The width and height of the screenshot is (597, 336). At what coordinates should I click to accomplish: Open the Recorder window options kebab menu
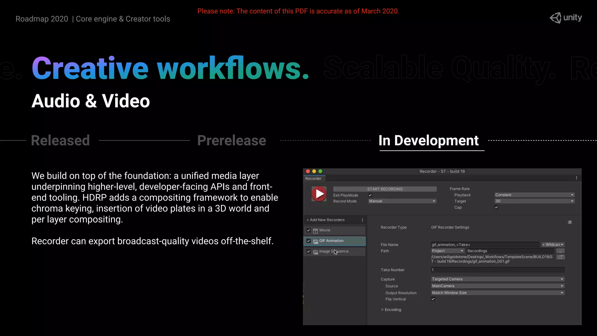click(576, 178)
